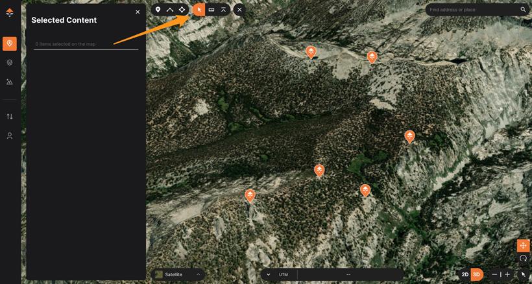532x284 pixels.
Task: Click the elevation profile tool icon
Action: 223,10
